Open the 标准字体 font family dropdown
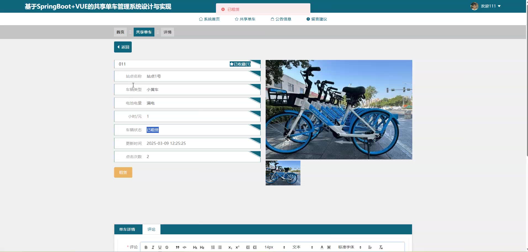The height and width of the screenshot is (252, 528). 349,247
